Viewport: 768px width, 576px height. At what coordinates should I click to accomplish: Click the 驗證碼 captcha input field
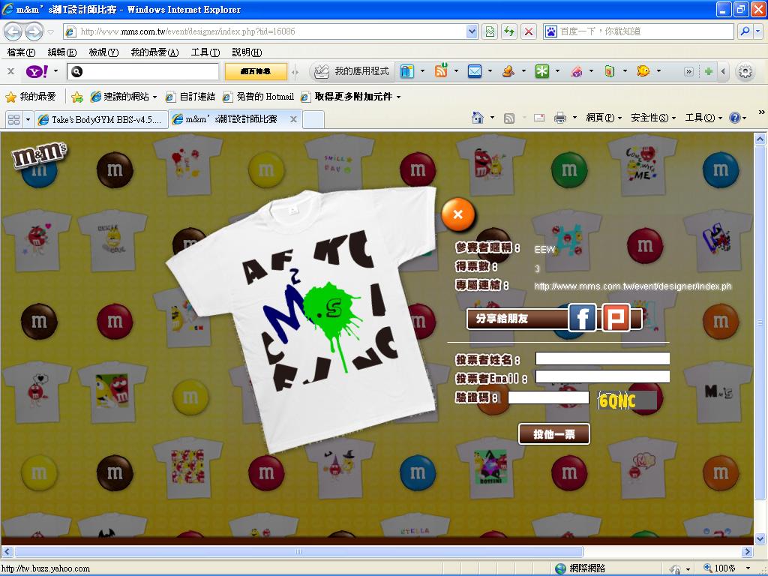pos(548,397)
